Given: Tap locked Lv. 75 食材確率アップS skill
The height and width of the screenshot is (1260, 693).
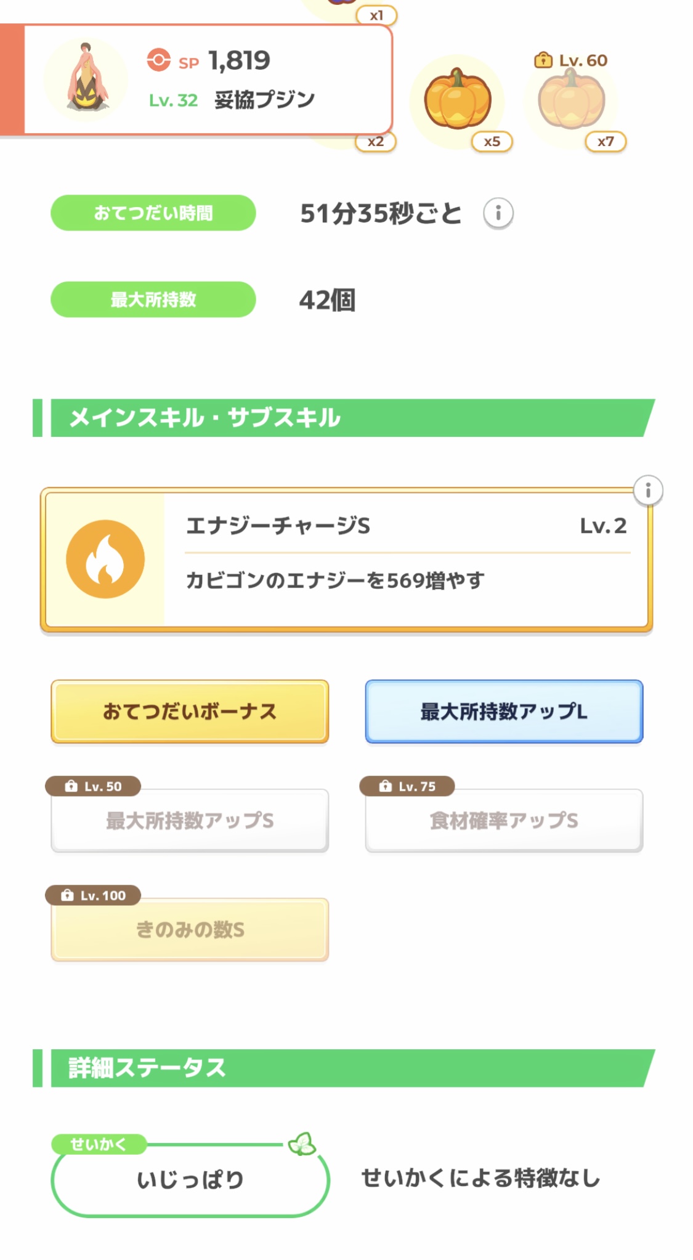Looking at the screenshot, I should point(503,820).
